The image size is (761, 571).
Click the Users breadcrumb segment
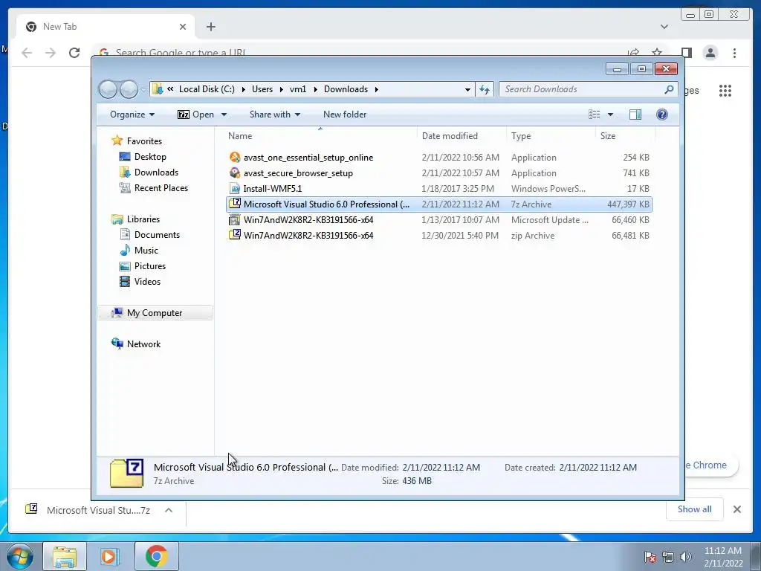coord(262,89)
